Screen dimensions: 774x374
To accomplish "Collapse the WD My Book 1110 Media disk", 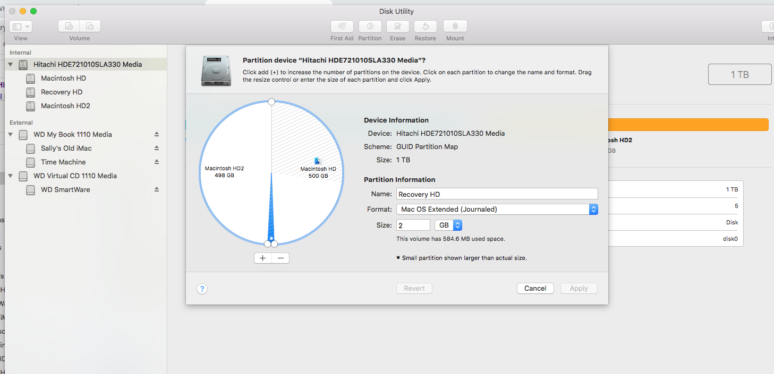I will [11, 134].
